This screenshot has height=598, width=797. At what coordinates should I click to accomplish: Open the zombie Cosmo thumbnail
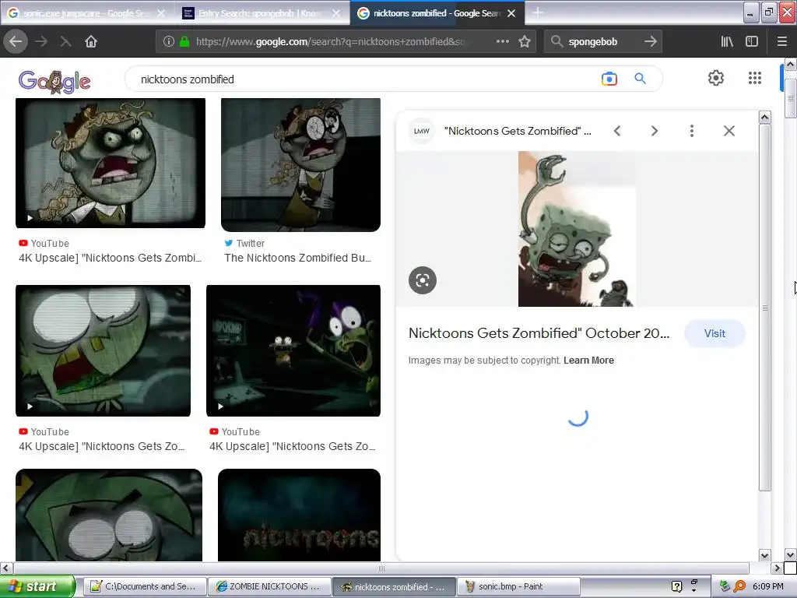(x=109, y=515)
